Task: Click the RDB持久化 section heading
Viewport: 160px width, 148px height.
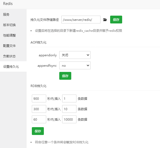Action: [x=38, y=86]
